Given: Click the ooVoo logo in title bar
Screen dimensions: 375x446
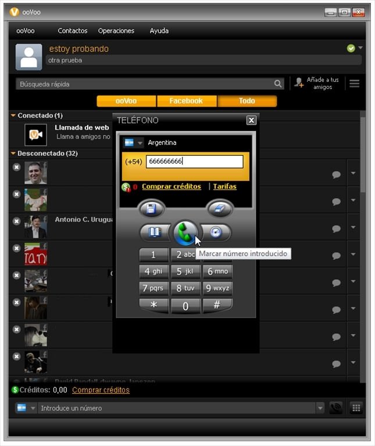Looking at the screenshot, I should pos(14,12).
